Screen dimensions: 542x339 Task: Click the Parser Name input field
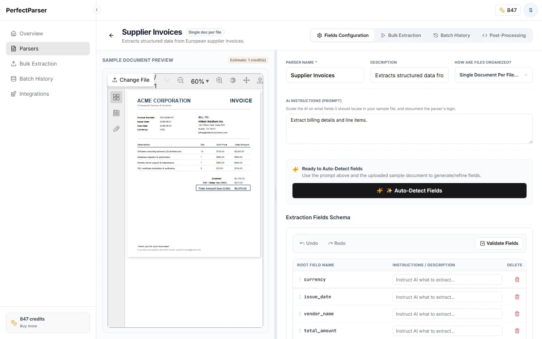(x=325, y=75)
